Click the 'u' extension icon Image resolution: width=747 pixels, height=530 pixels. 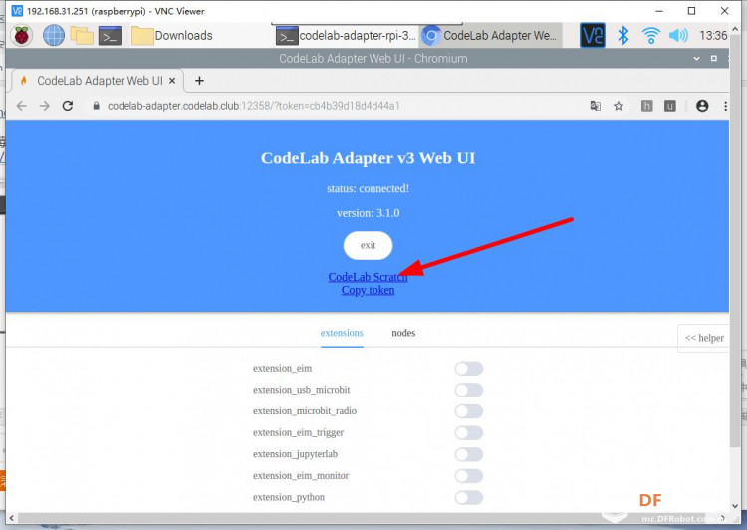pos(670,106)
